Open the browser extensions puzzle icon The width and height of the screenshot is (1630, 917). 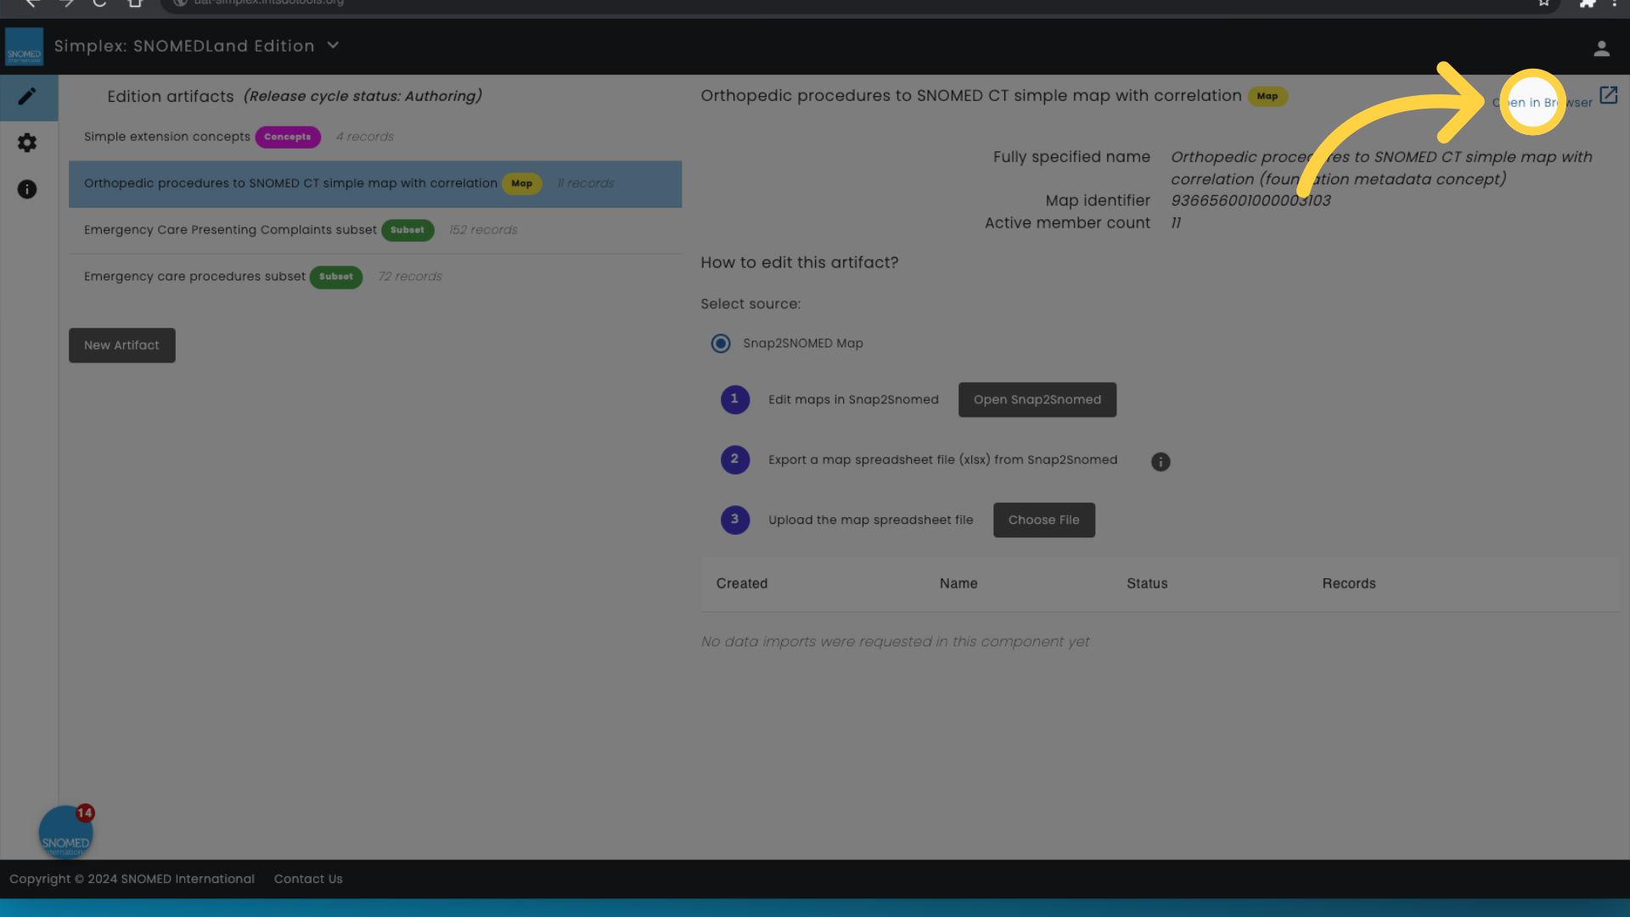coord(1587,3)
